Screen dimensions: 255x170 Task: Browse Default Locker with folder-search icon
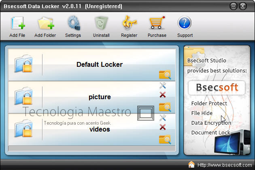pyautogui.click(x=165, y=75)
